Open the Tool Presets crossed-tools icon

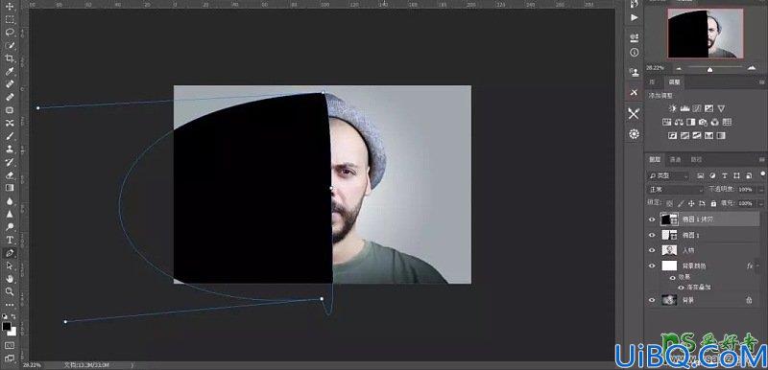pos(635,114)
